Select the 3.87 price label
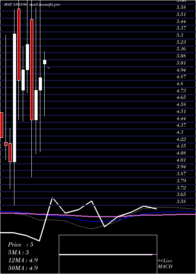Screen dimensions: 196x274 point(181,174)
